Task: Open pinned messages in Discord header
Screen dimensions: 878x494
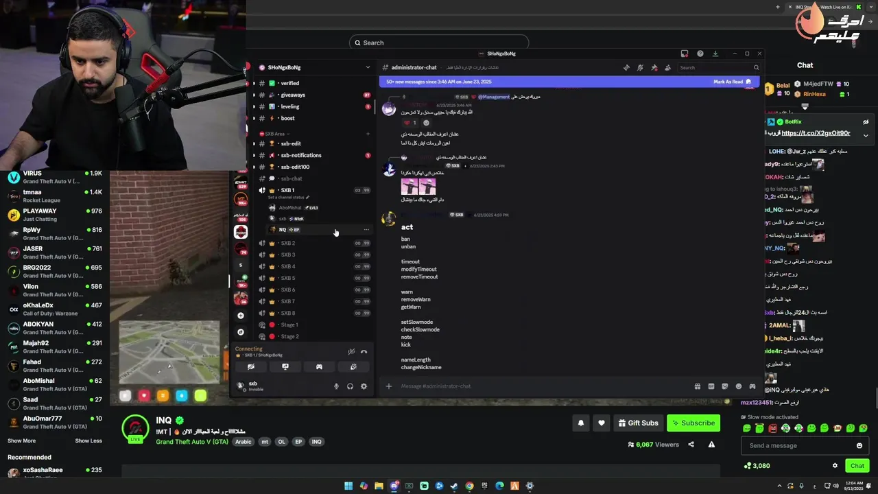Action: (x=654, y=67)
